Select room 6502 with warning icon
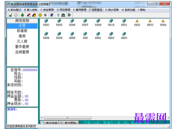The width and height of the screenshot is (173, 129). click(137, 21)
